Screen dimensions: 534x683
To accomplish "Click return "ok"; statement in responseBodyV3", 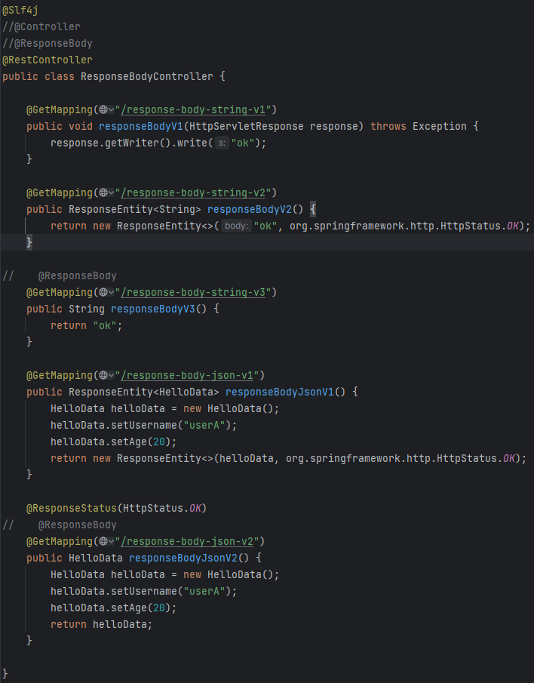I will pos(86,325).
